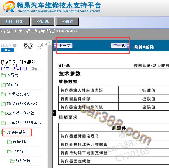The height and width of the screenshot is (168, 169).
Task: Click the folder icon beside ST 转向系统
Action: coord(3,132)
